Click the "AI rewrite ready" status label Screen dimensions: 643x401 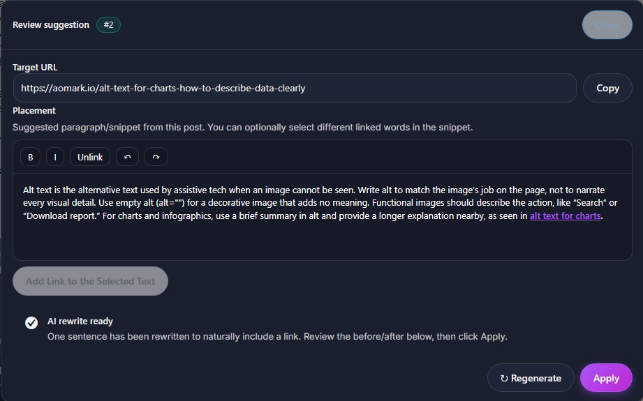point(80,321)
